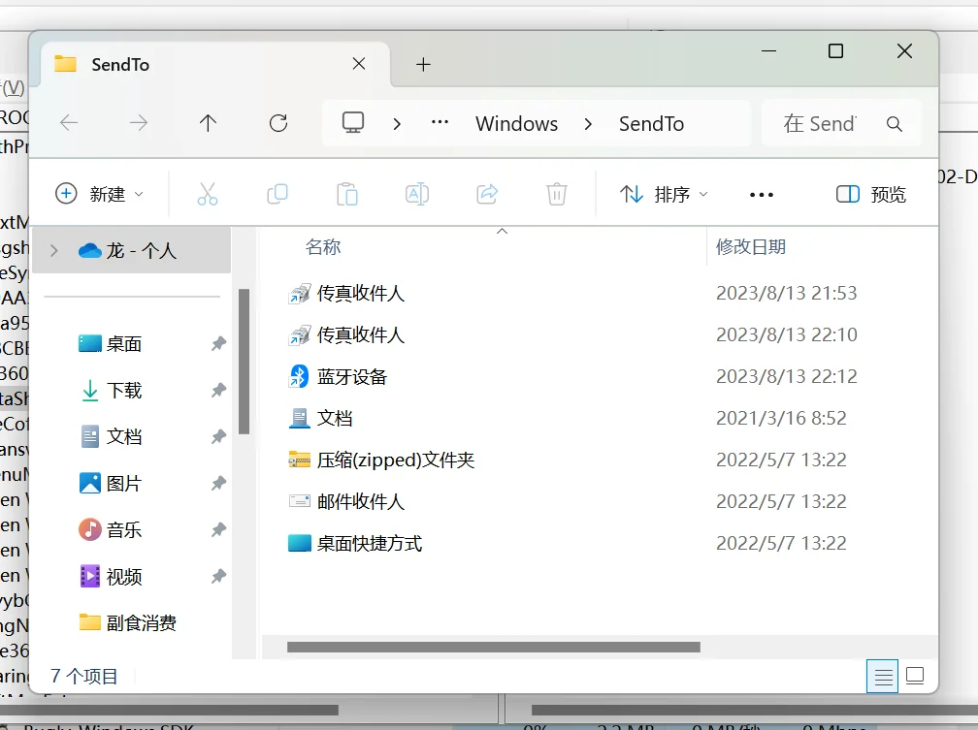Unpin 下载 using its pin icon
Screen dimensions: 978x730
pos(218,391)
